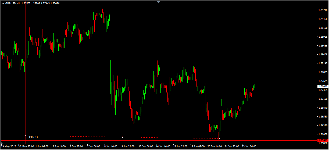The image size is (329, 150).
Task: Click the red 1.25877 price tag
Action: click(323, 140)
